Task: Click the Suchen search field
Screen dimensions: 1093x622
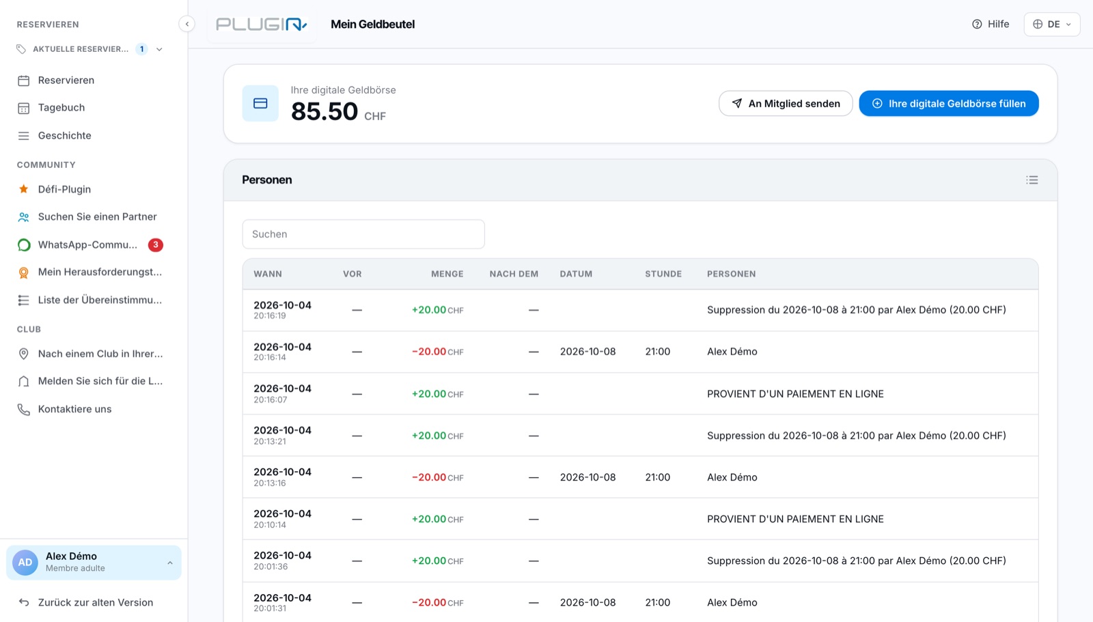Action: pyautogui.click(x=363, y=234)
